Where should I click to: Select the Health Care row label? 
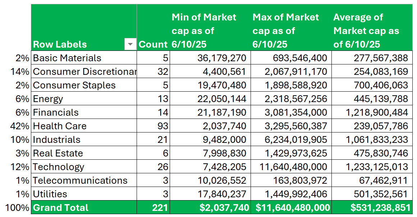pos(84,126)
